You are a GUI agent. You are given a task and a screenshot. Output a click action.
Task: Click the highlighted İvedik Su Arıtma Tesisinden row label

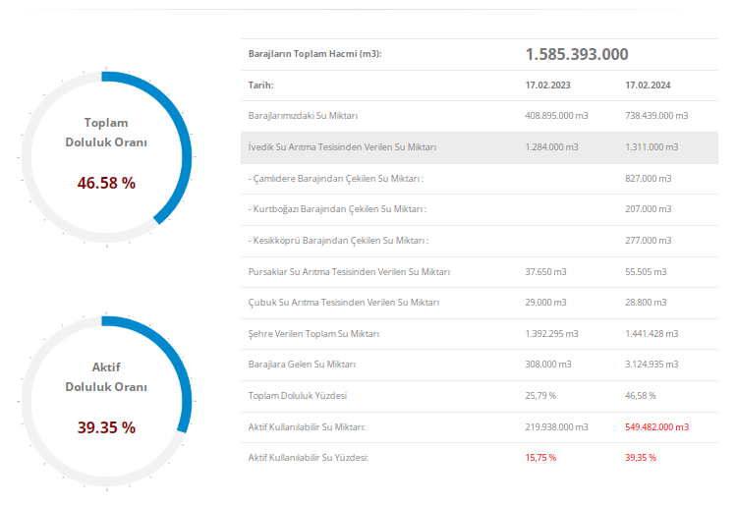(342, 147)
